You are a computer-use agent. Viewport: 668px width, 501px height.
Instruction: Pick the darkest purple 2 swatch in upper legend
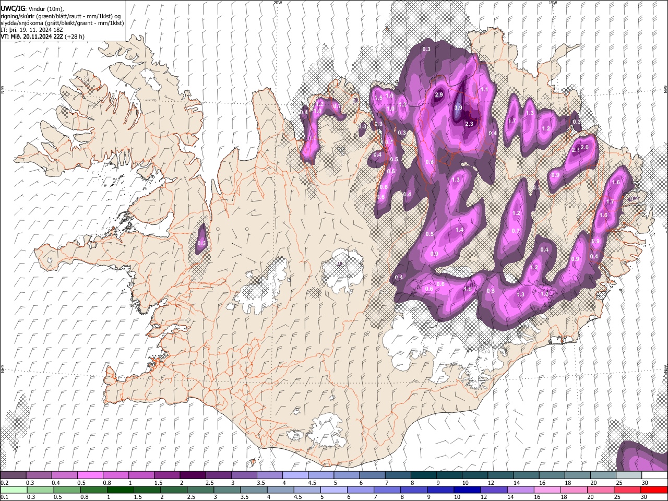192,475
